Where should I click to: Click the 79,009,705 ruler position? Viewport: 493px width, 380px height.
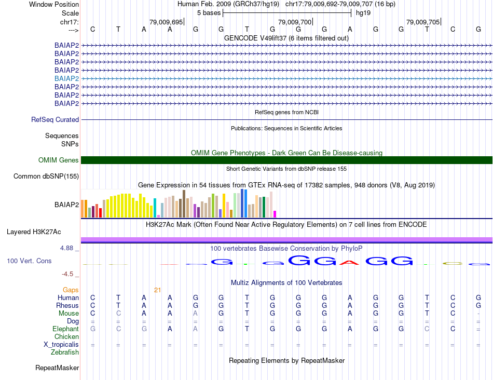(423, 22)
